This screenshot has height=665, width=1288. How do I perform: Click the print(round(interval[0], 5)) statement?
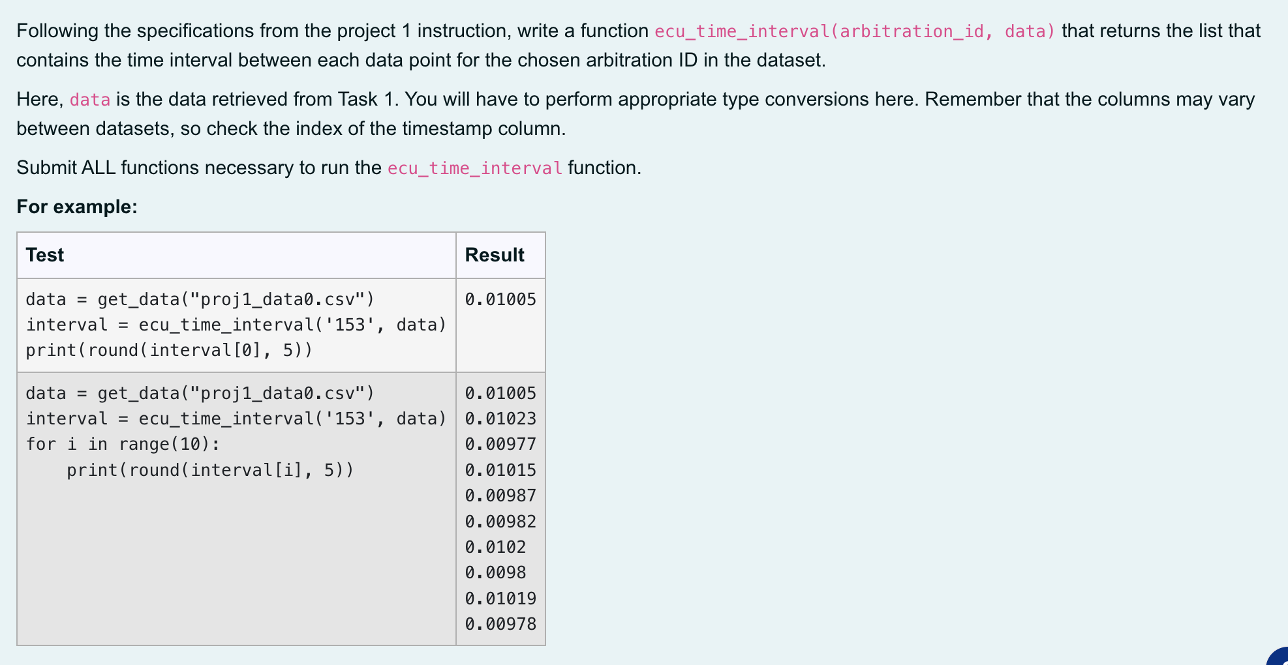(x=169, y=350)
